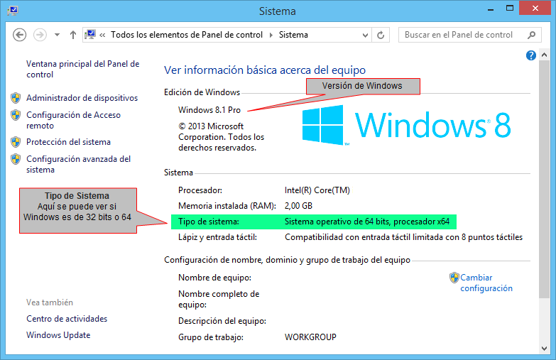Viewport: 556px width, 360px height.
Task: Open help with the question mark icon
Action: tap(531, 55)
